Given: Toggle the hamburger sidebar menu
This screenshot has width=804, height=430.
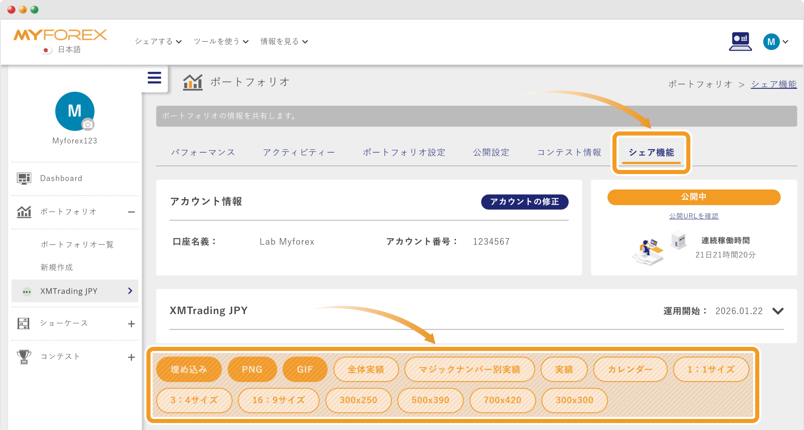Looking at the screenshot, I should (x=154, y=78).
